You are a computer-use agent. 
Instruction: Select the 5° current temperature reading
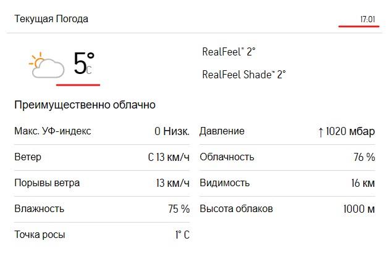pos(82,64)
